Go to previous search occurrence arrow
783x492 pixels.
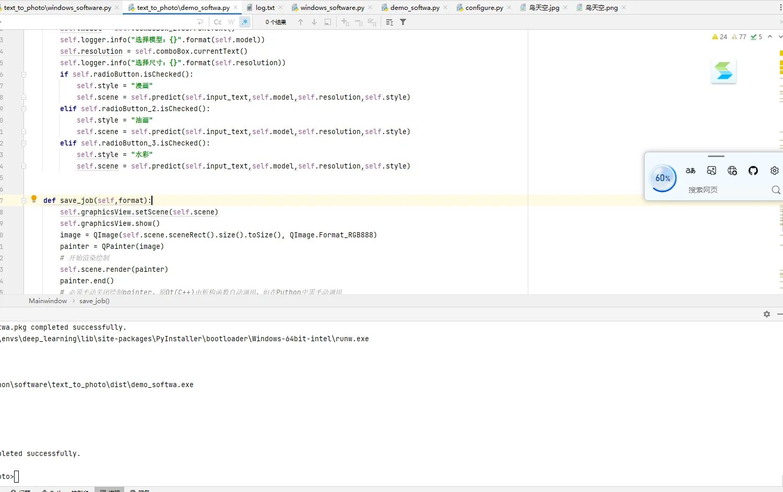pyautogui.click(x=301, y=22)
